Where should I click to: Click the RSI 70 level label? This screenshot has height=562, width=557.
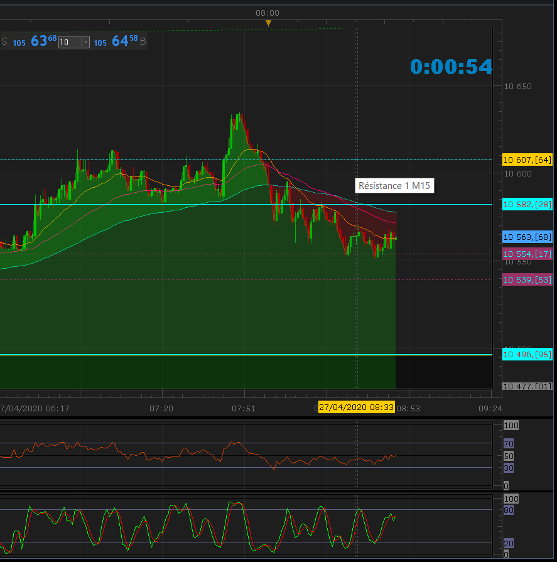tap(509, 443)
